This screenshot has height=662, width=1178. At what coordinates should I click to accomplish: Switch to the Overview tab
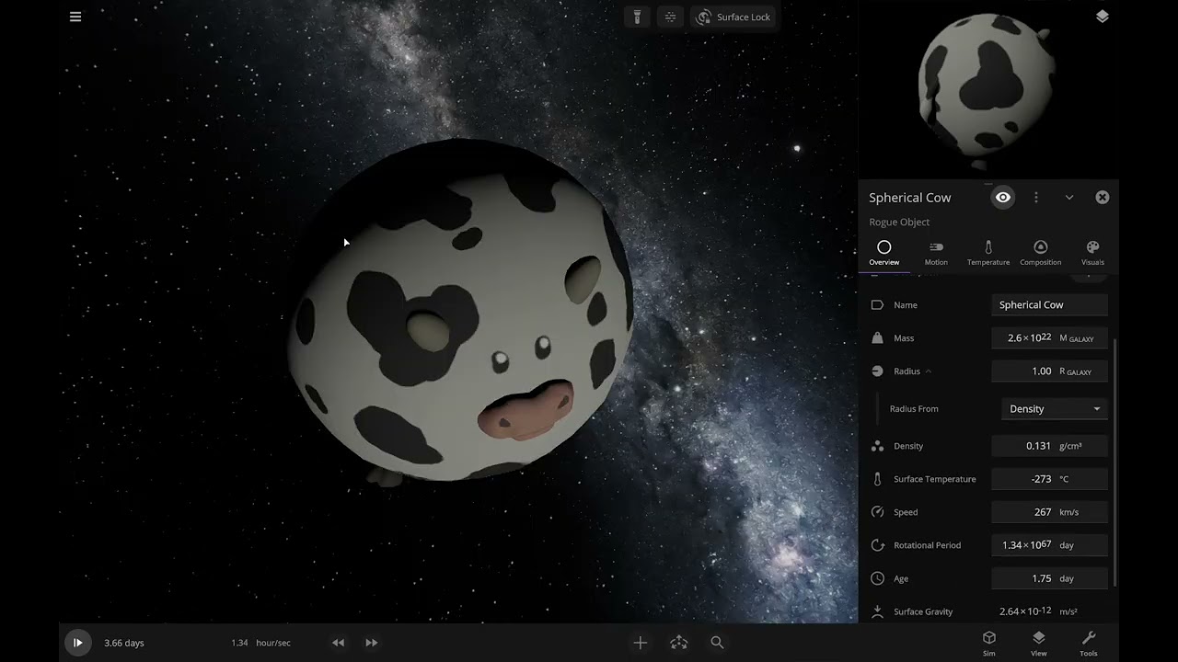pos(884,253)
